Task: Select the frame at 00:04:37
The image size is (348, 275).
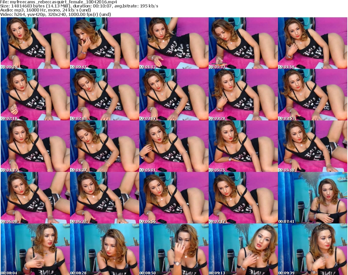Action: click(x=105, y=146)
